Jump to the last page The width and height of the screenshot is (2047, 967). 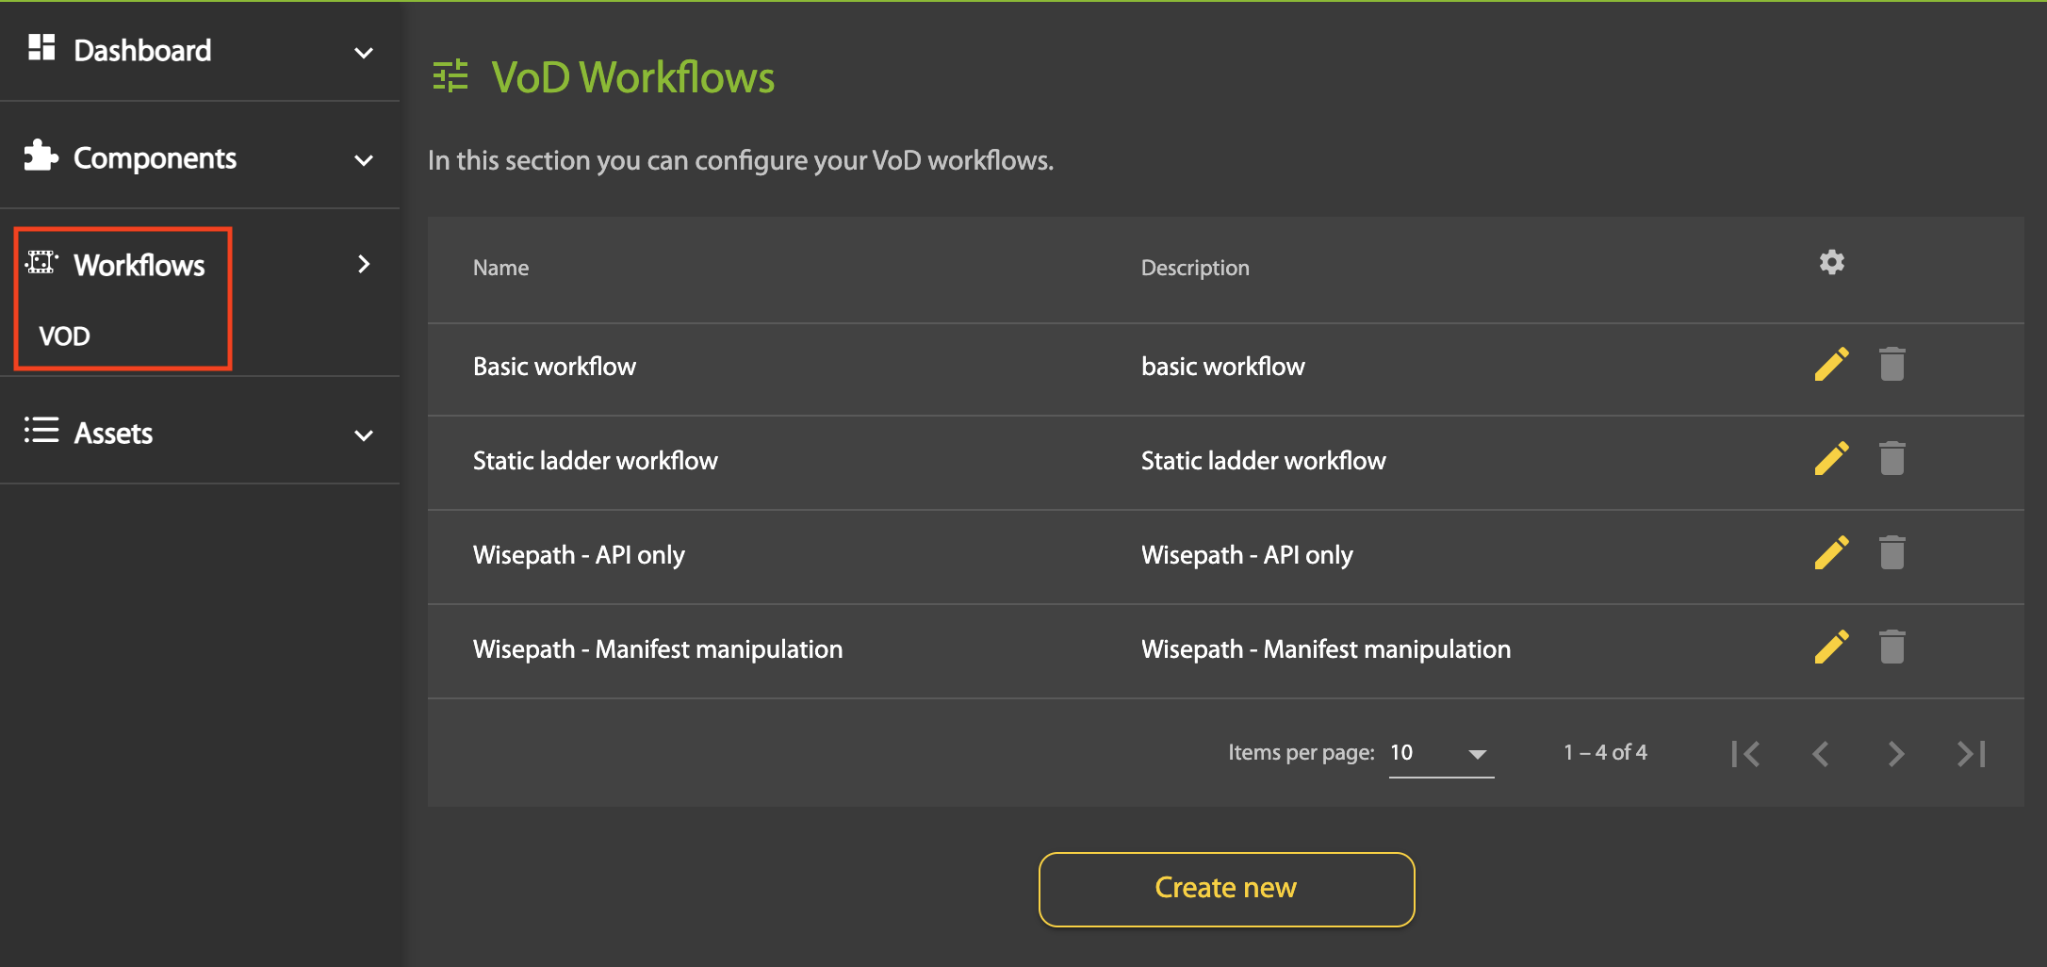point(1972,754)
